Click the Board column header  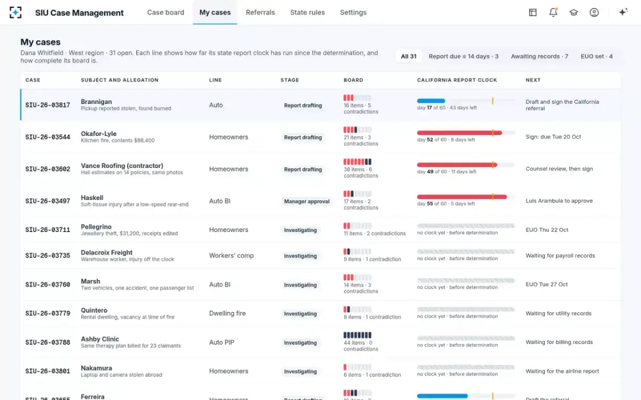[x=353, y=80]
